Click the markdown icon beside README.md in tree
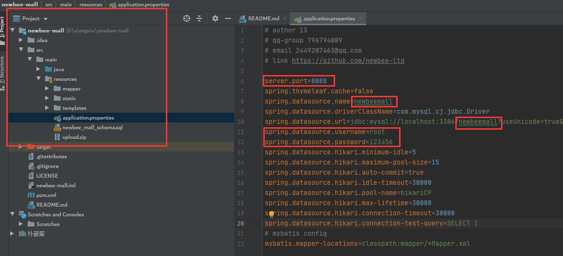Viewport: 563px width, 256px height. point(31,205)
